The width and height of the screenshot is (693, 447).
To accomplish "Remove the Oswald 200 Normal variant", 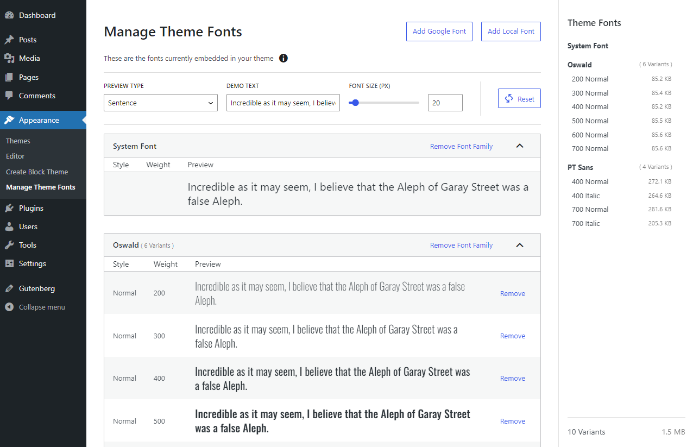I will click(x=512, y=293).
